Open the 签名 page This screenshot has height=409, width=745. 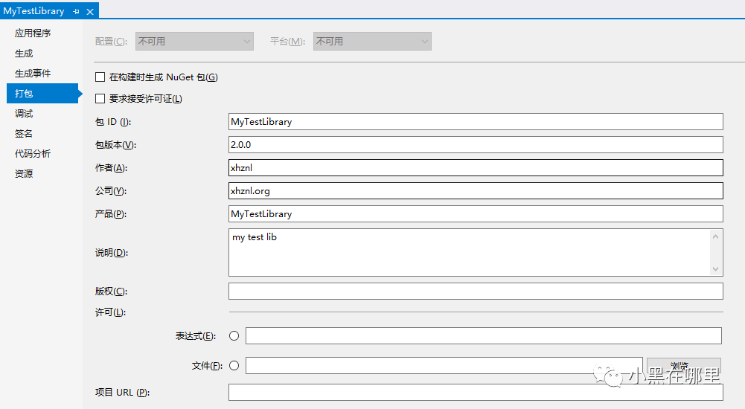click(24, 133)
